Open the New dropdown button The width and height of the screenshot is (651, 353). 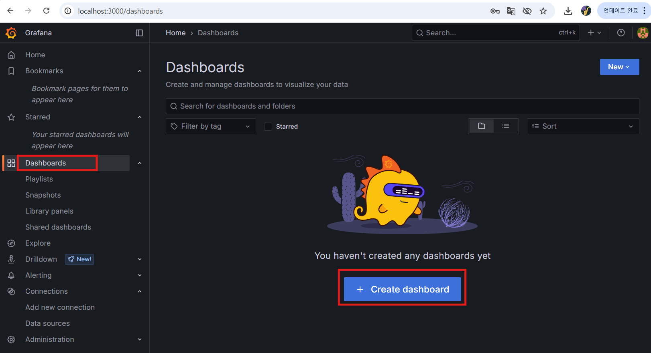(x=619, y=67)
